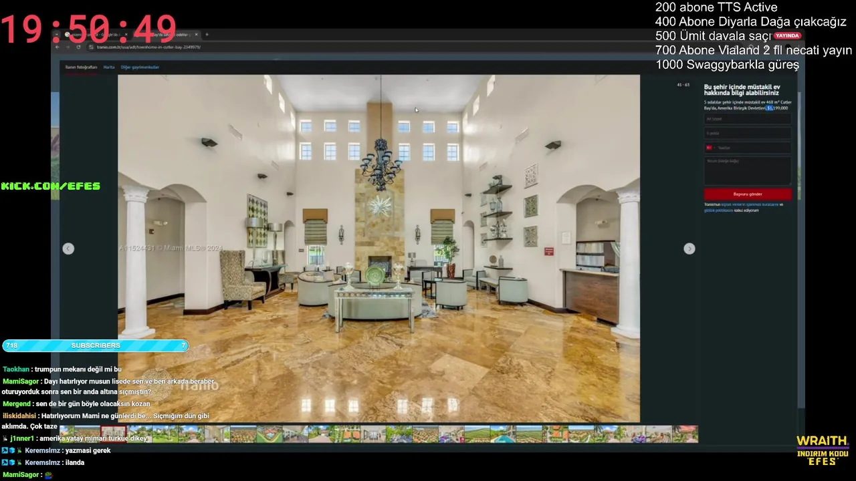Select the last thumbnail in the photo strip
Image resolution: width=856 pixels, height=481 pixels.
point(685,434)
